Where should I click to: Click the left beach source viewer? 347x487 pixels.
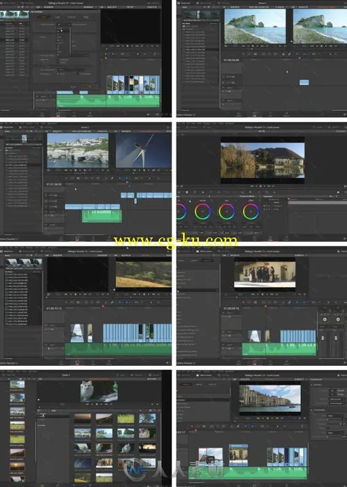tap(255, 26)
